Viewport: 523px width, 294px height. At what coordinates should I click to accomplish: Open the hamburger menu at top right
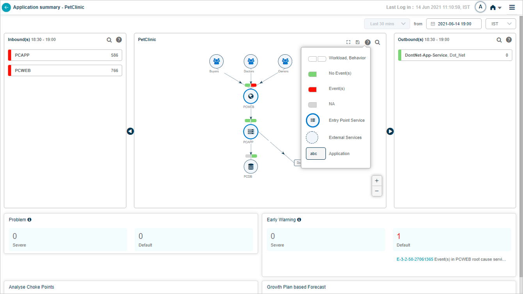click(x=512, y=7)
